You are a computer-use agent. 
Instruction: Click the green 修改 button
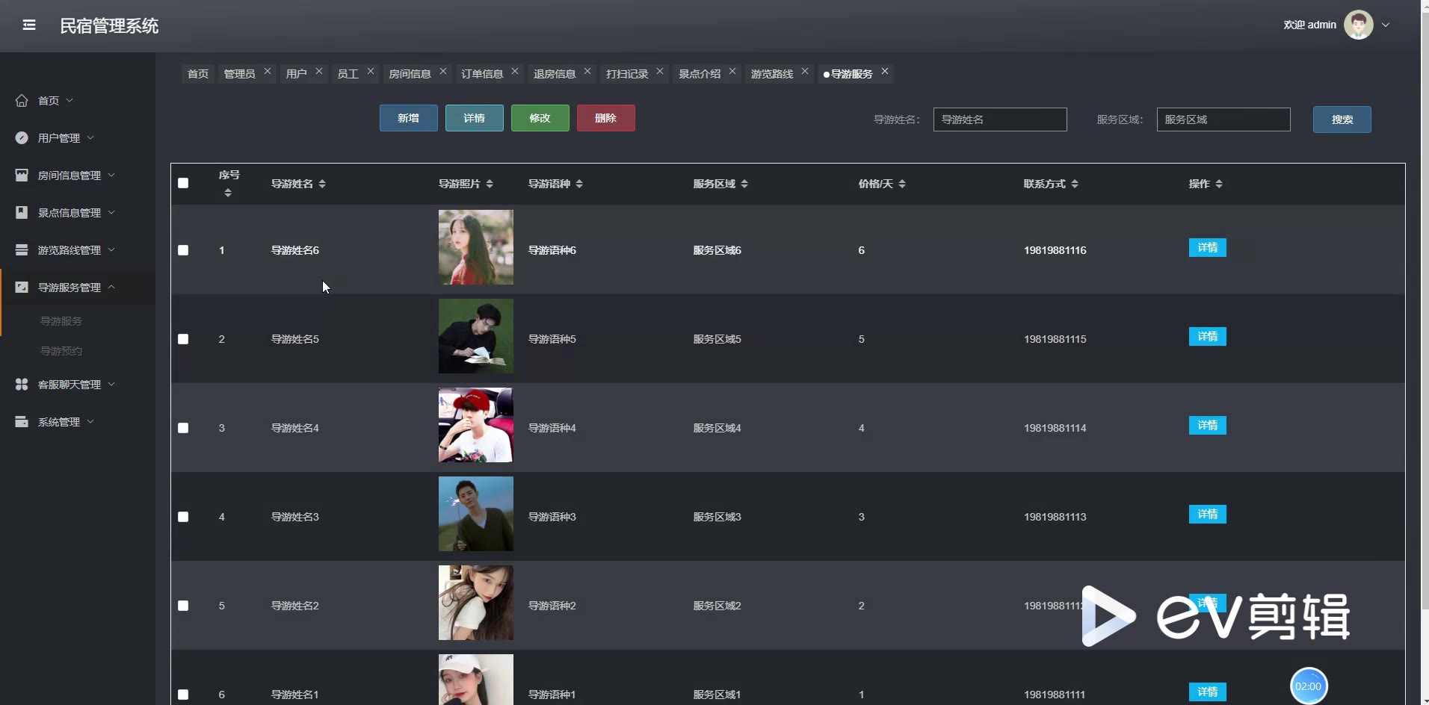tap(540, 118)
